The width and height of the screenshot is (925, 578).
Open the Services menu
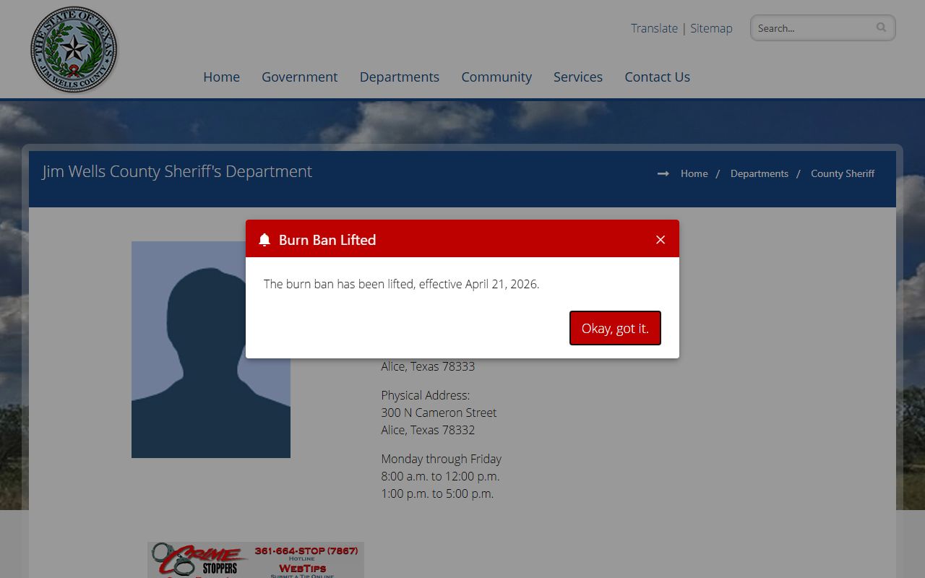(x=578, y=77)
